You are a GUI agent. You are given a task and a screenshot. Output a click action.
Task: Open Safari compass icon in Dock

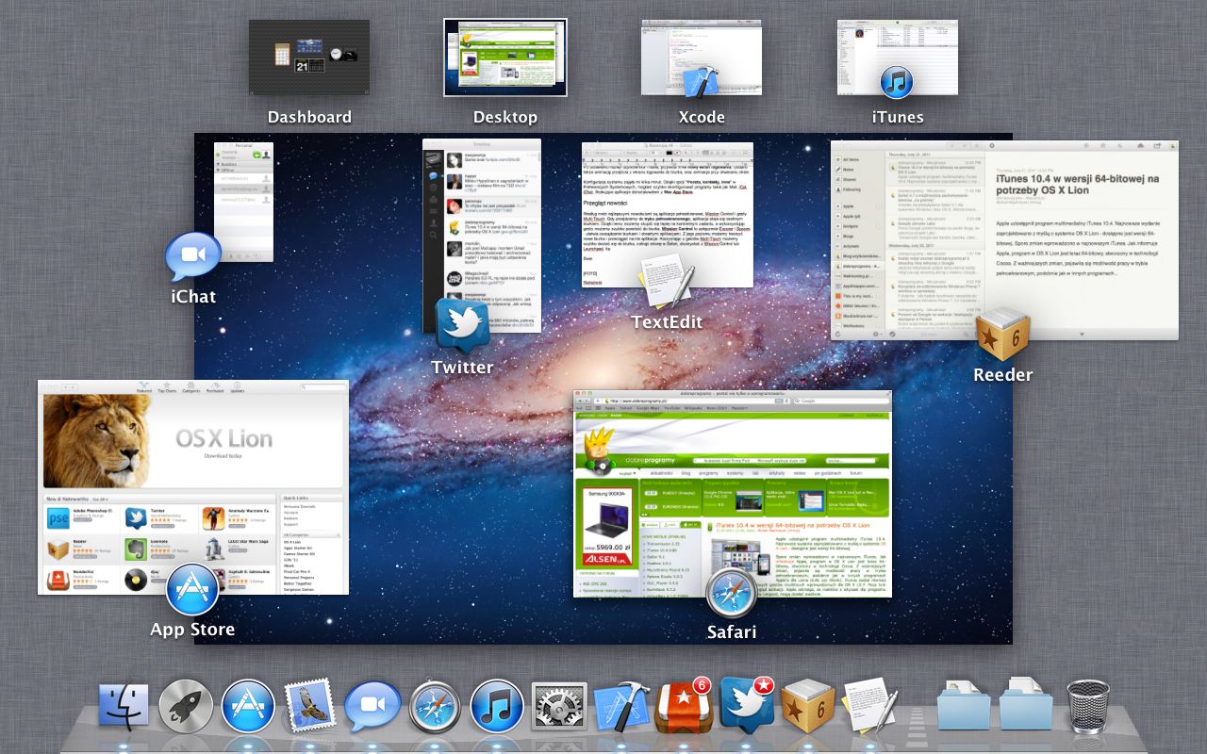[x=435, y=708]
